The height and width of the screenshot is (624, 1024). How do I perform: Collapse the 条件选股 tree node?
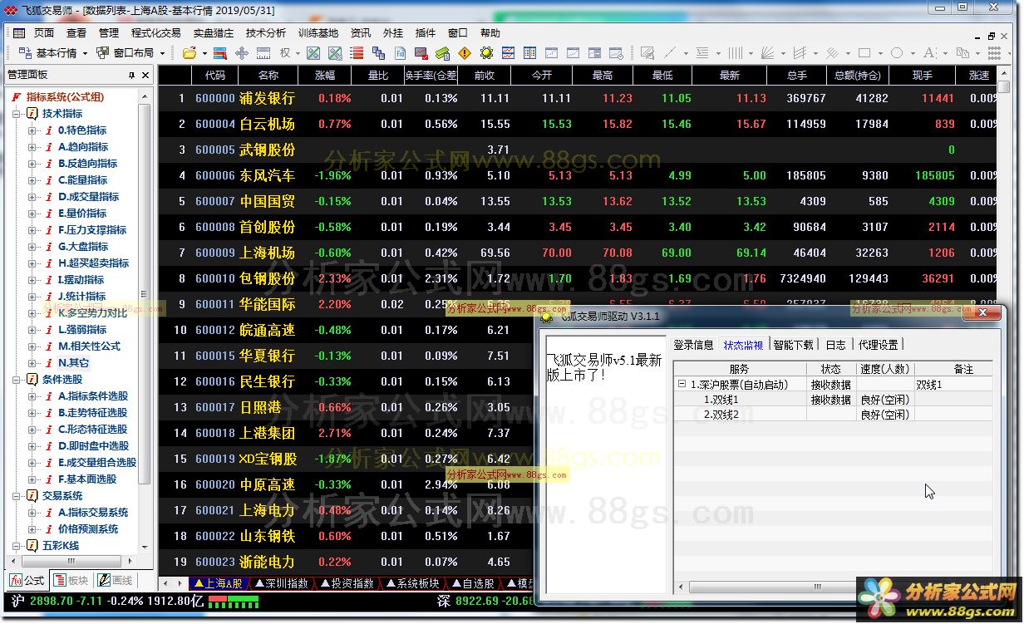[x=17, y=380]
